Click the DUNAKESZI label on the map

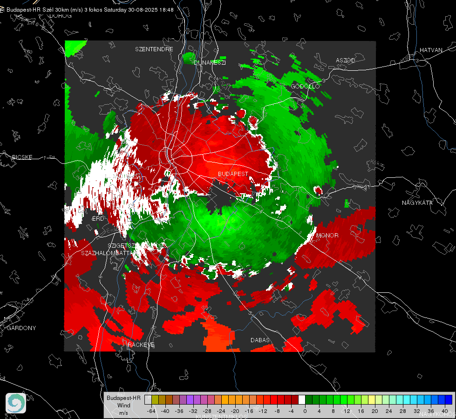coord(210,62)
